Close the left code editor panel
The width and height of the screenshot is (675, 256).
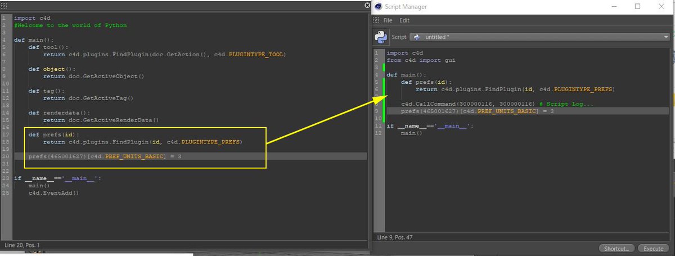[x=367, y=5]
